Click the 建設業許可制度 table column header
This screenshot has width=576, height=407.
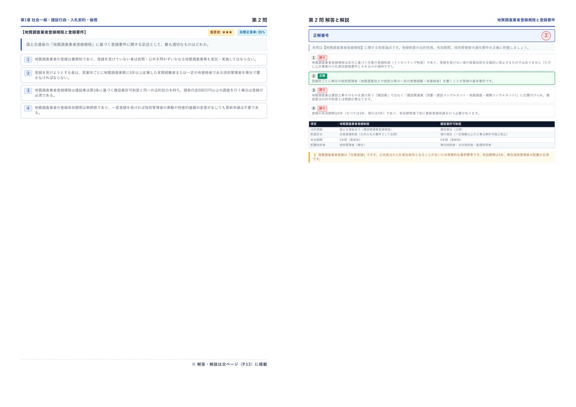[x=451, y=124]
